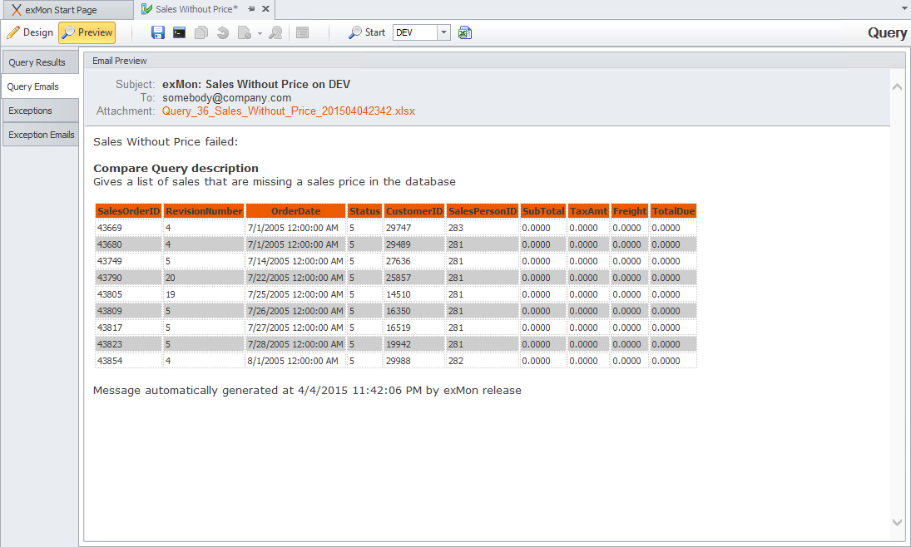Click sales order ID 43805 cell
Screen dimensions: 911x547
[x=128, y=294]
